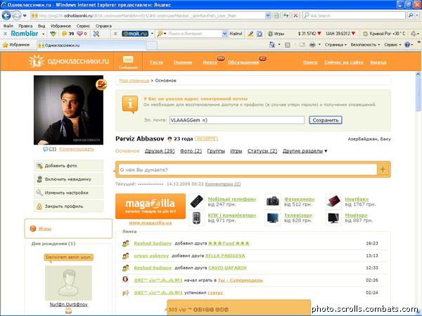Click the mail.ru toolbar logo
Image resolution: width=422 pixels, height=316 pixels.
(135, 34)
